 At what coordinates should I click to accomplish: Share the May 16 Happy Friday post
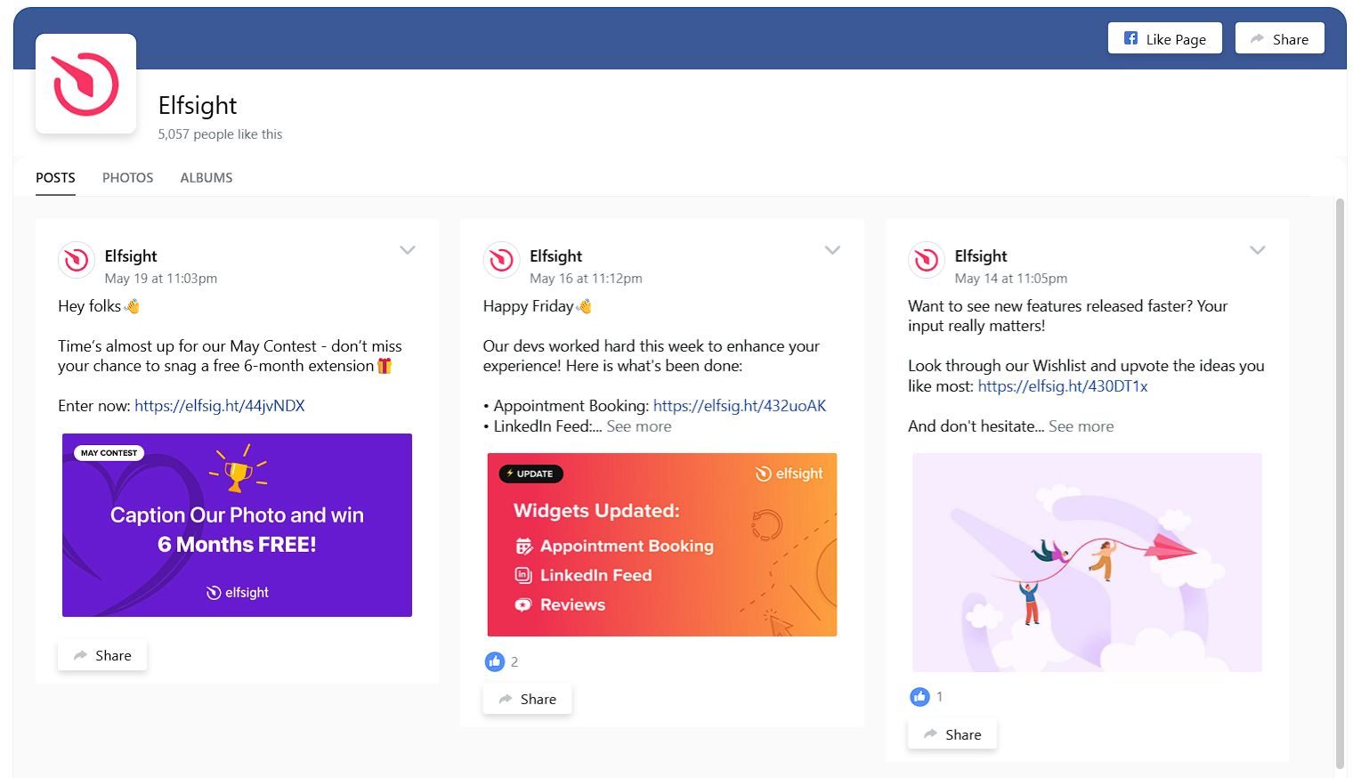click(528, 699)
